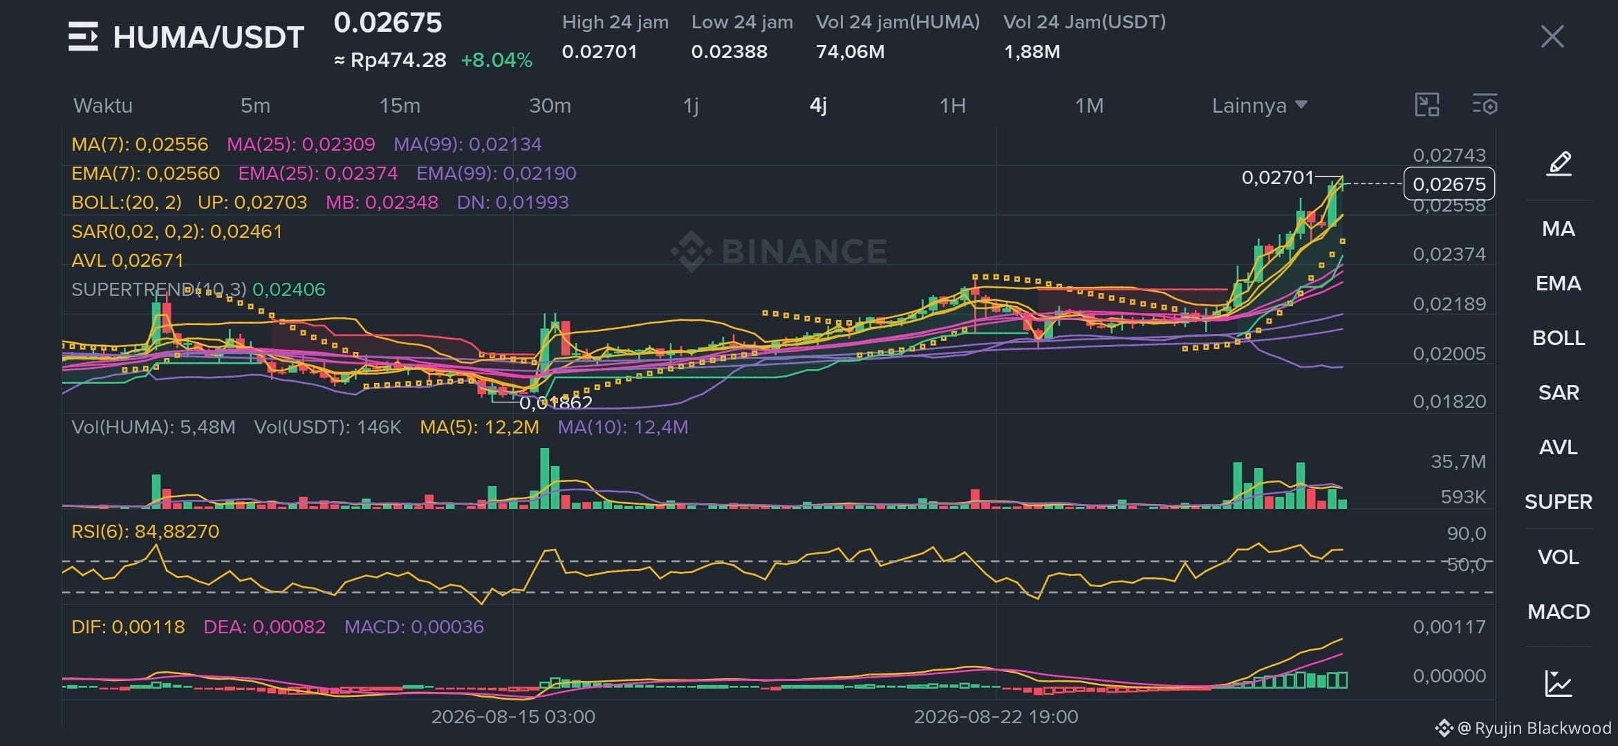Toggle the VOL sub-indicator
The width and height of the screenshot is (1618, 746).
(x=1559, y=557)
